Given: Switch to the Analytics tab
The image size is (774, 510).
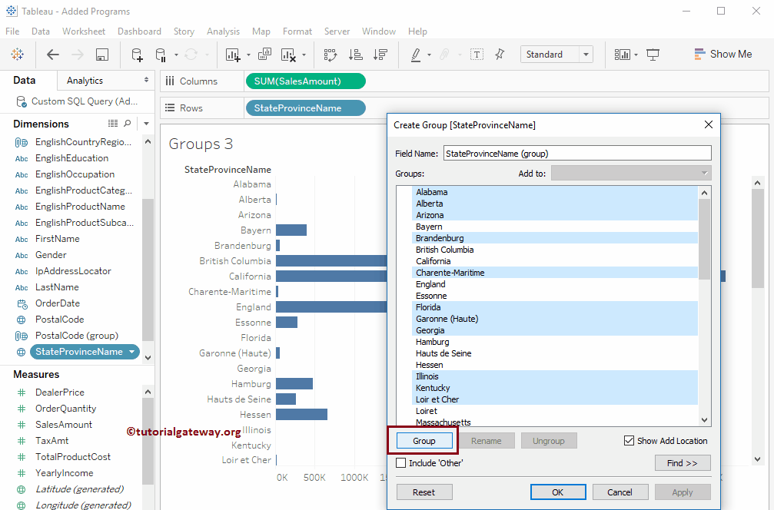Looking at the screenshot, I should pyautogui.click(x=85, y=81).
